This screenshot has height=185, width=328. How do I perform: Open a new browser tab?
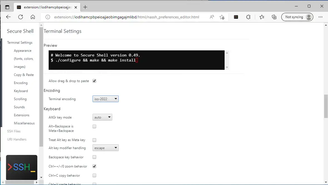point(85,7)
